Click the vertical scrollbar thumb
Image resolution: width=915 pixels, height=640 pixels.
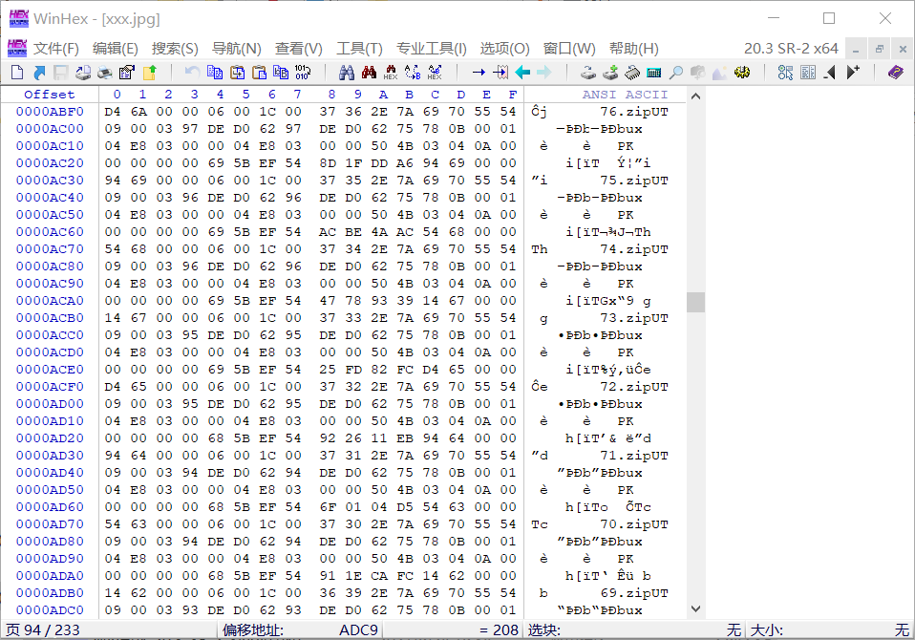[x=695, y=302]
